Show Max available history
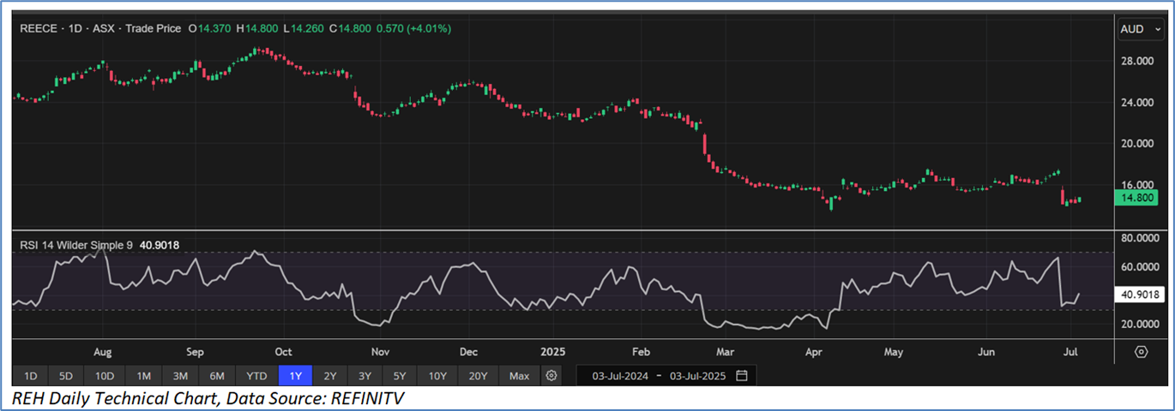Viewport: 1175px width, 411px height. 519,376
